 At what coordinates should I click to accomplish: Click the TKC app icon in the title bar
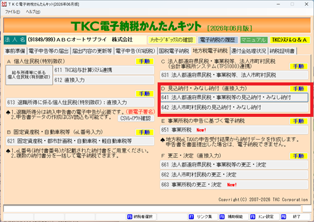(4, 4)
